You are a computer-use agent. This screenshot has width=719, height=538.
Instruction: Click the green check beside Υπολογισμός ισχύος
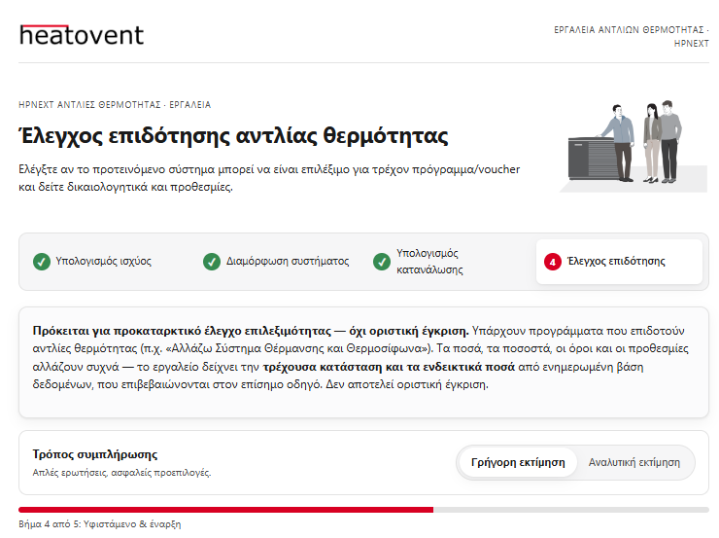(x=42, y=262)
